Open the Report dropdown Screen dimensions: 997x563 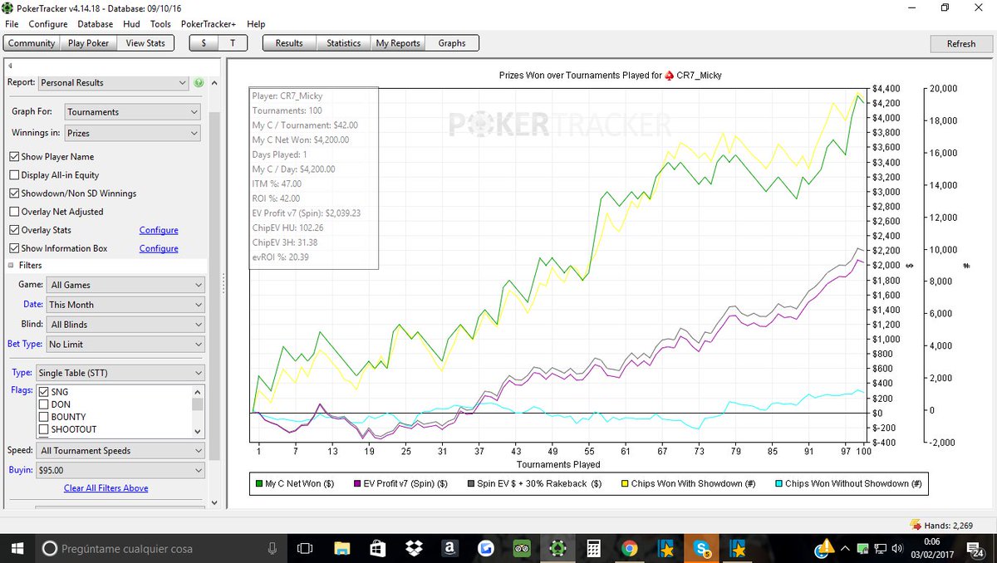tap(113, 83)
